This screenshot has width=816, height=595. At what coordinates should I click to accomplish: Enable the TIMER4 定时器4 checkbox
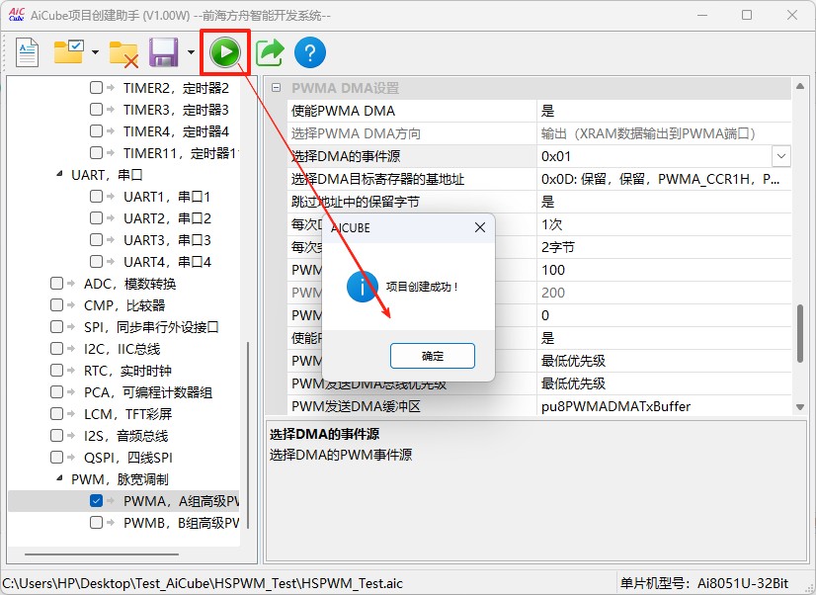coord(96,130)
